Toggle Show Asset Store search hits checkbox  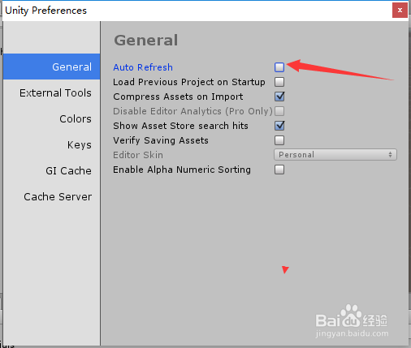tap(279, 126)
